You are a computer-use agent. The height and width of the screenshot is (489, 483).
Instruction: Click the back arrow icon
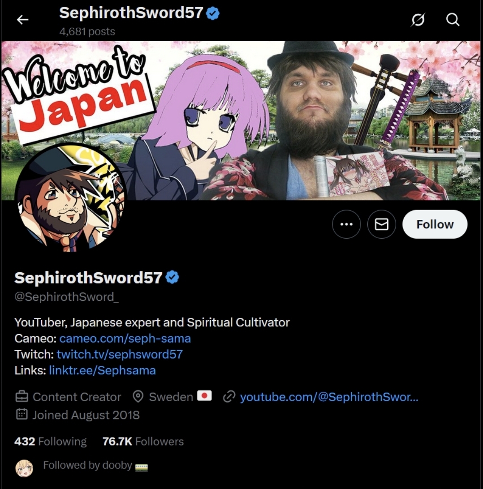(x=22, y=20)
